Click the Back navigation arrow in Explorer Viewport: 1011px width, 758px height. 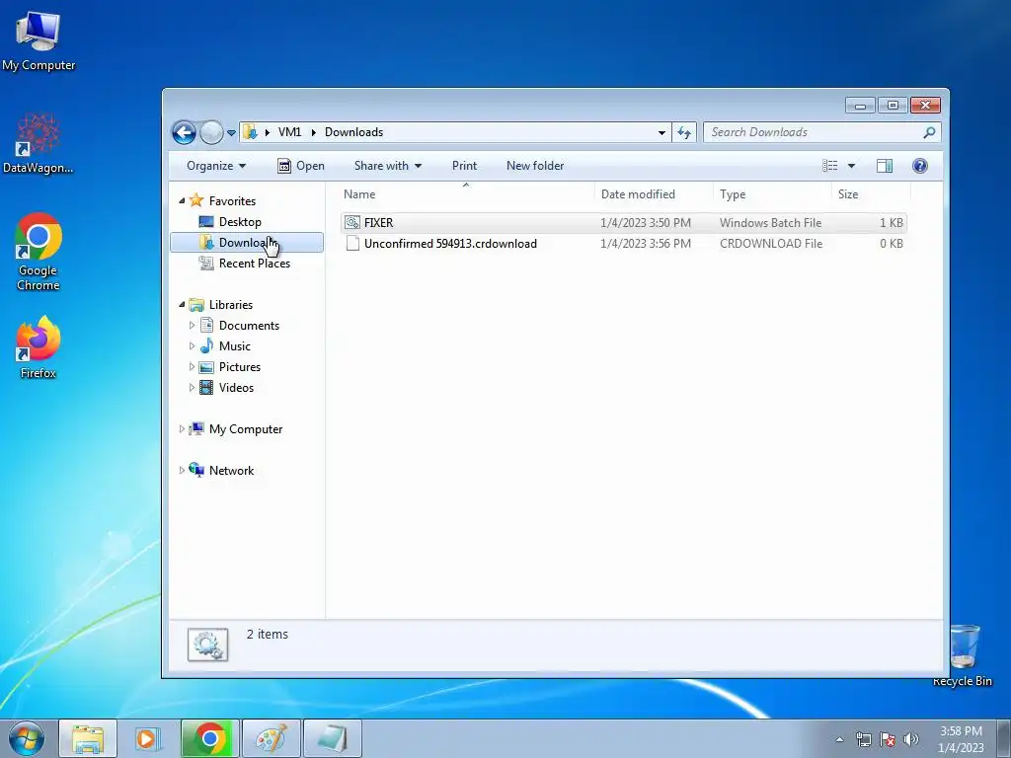tap(184, 133)
